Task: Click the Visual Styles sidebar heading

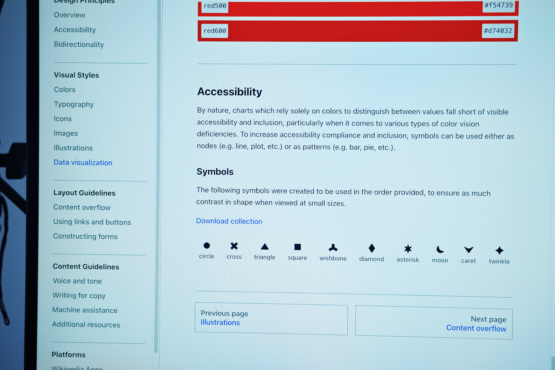Action: tap(77, 75)
